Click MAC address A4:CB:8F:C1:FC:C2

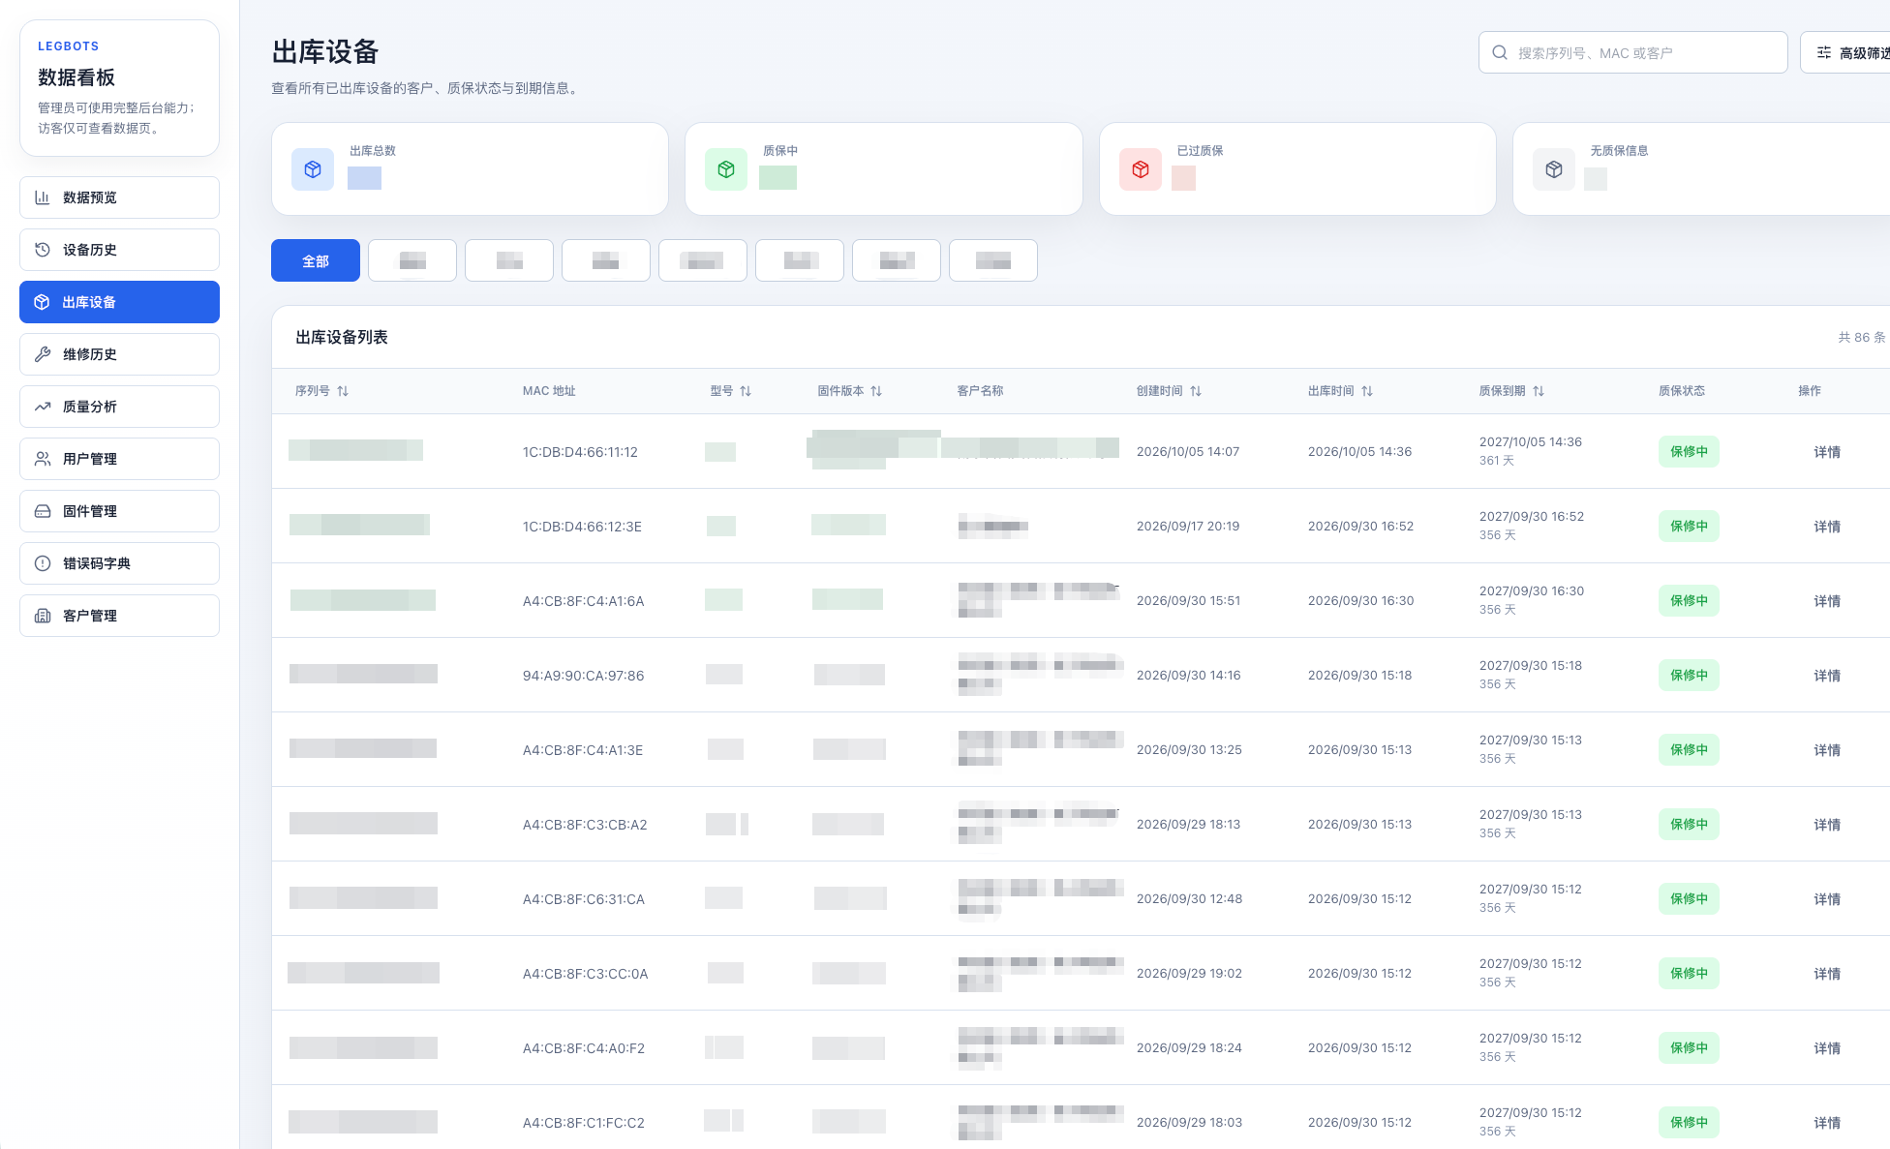point(584,1123)
